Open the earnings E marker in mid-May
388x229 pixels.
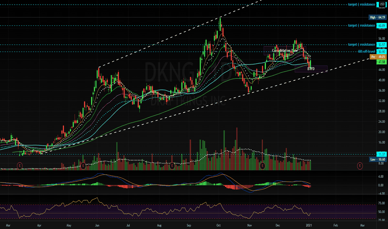click(x=83, y=166)
